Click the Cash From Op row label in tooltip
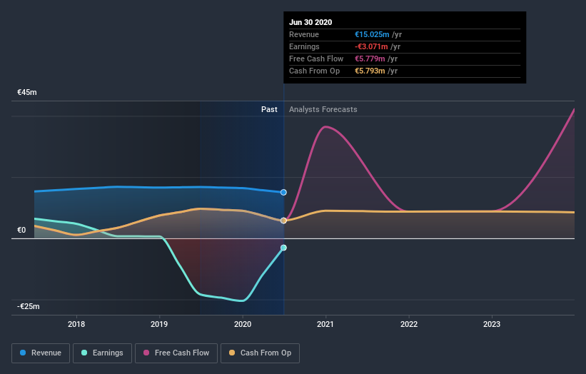 click(x=314, y=71)
